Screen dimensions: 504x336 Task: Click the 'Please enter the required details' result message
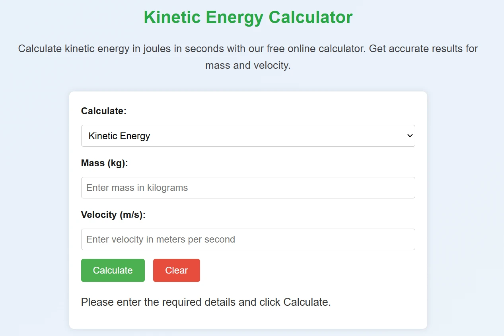pos(206,302)
